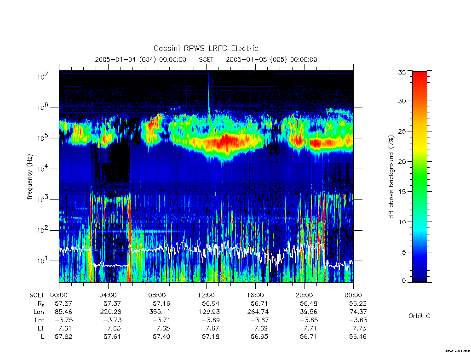This screenshot has width=471, height=353.
Task: Click the 20:00 time tick label
Action: pos(304,295)
